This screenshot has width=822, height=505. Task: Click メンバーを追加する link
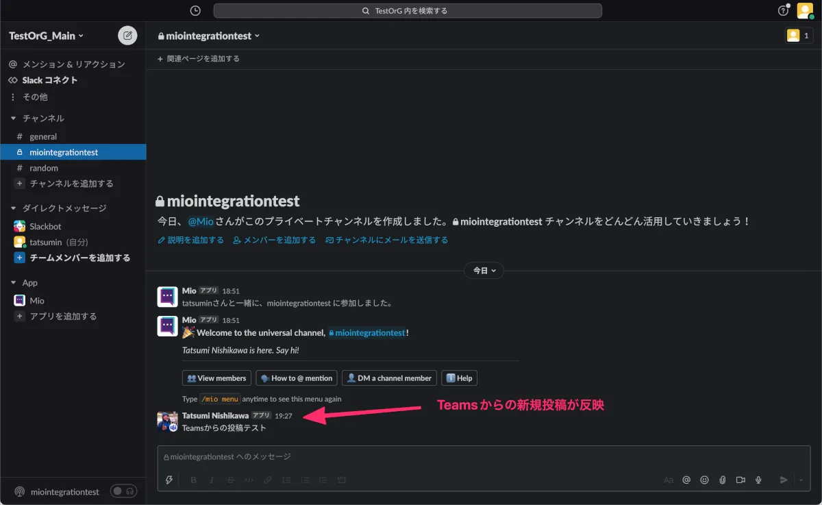(x=274, y=240)
